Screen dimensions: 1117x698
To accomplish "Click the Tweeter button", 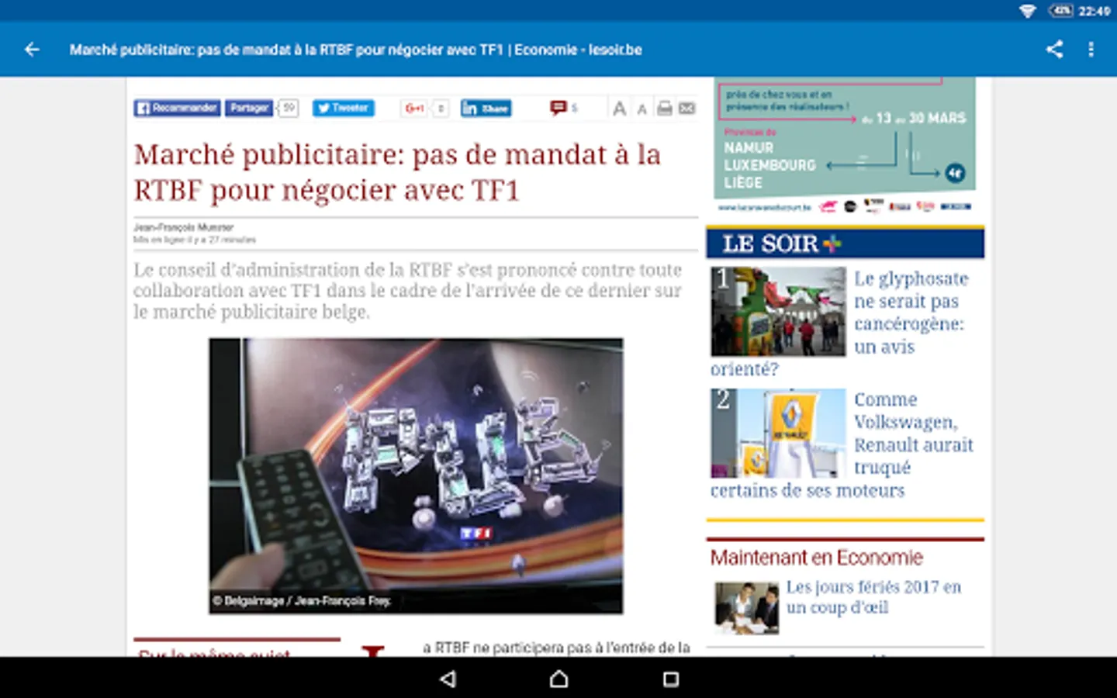I will tap(343, 108).
